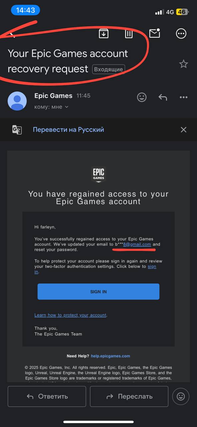This screenshot has width=197, height=427.
Task: Dismiss the translation banner
Action: coord(184,130)
